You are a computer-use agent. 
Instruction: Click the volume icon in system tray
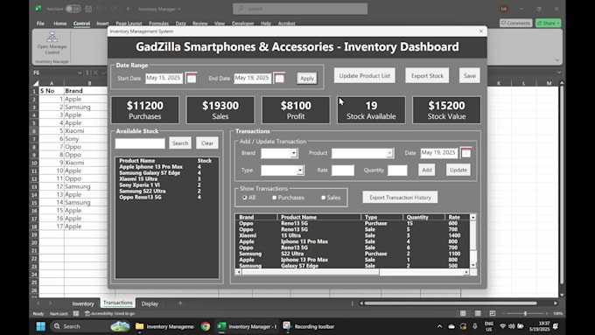click(x=512, y=326)
